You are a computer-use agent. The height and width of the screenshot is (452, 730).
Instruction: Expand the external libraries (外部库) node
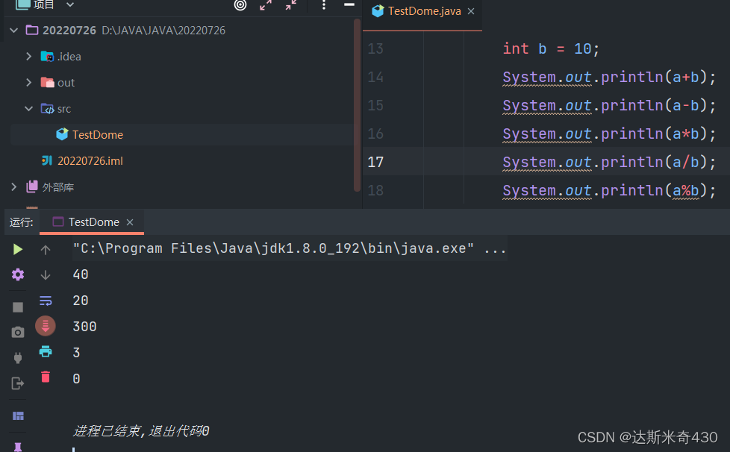coord(14,187)
